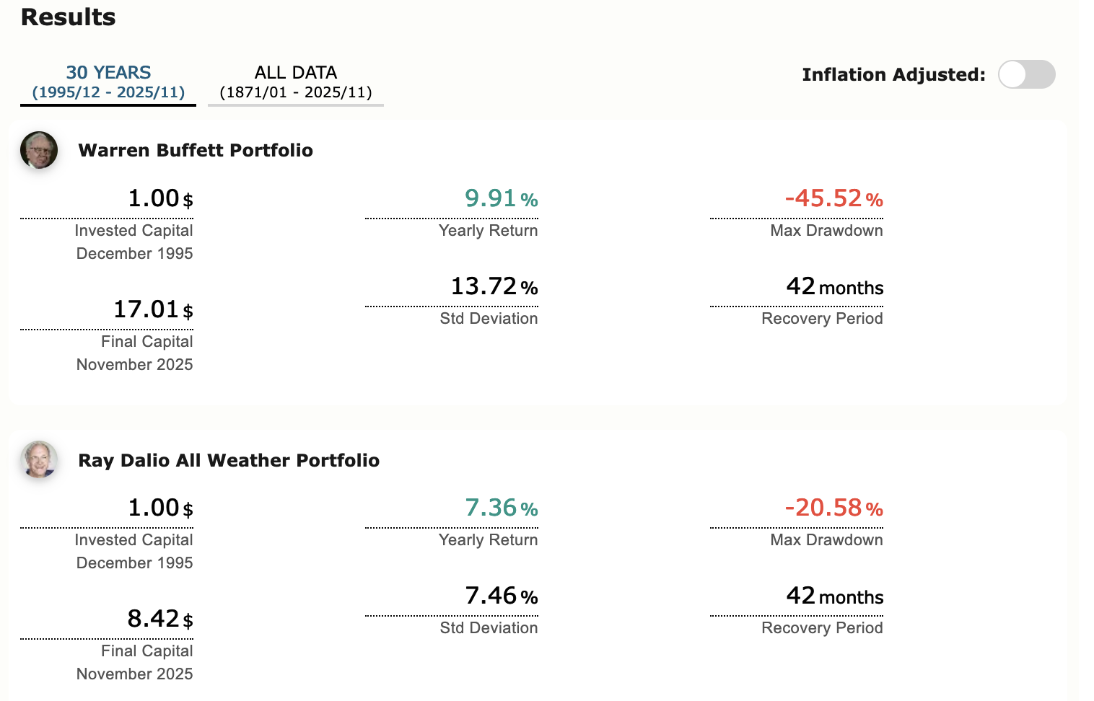Click Ray Dalio's 1.00$ invested capital
Image resolution: width=1094 pixels, height=701 pixels.
click(160, 508)
